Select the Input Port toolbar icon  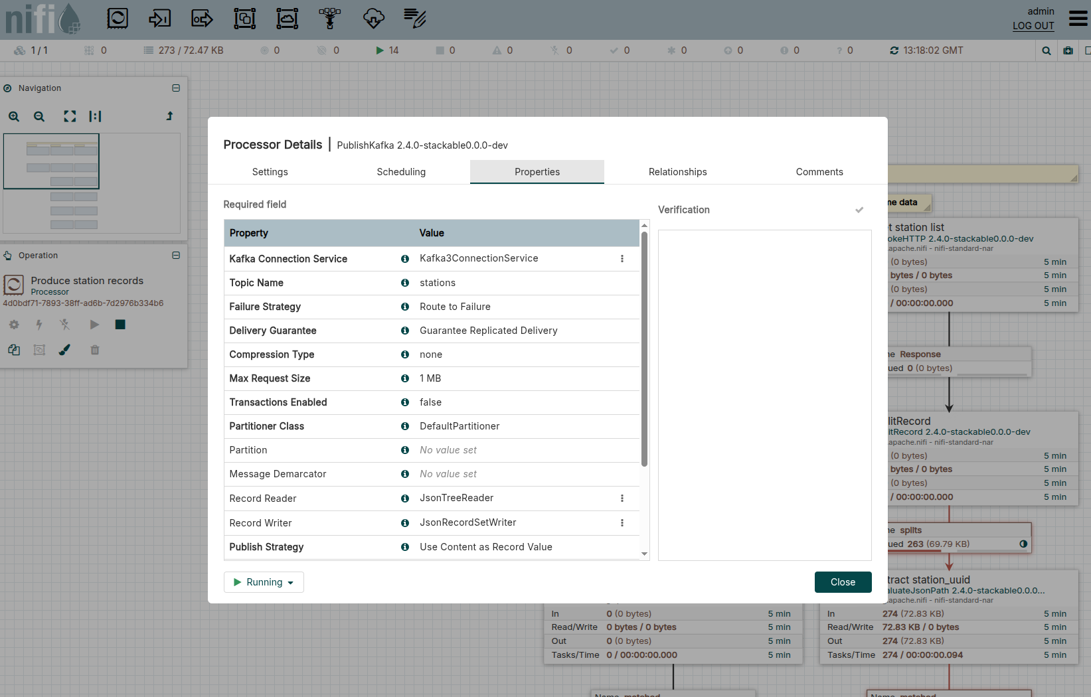159,19
